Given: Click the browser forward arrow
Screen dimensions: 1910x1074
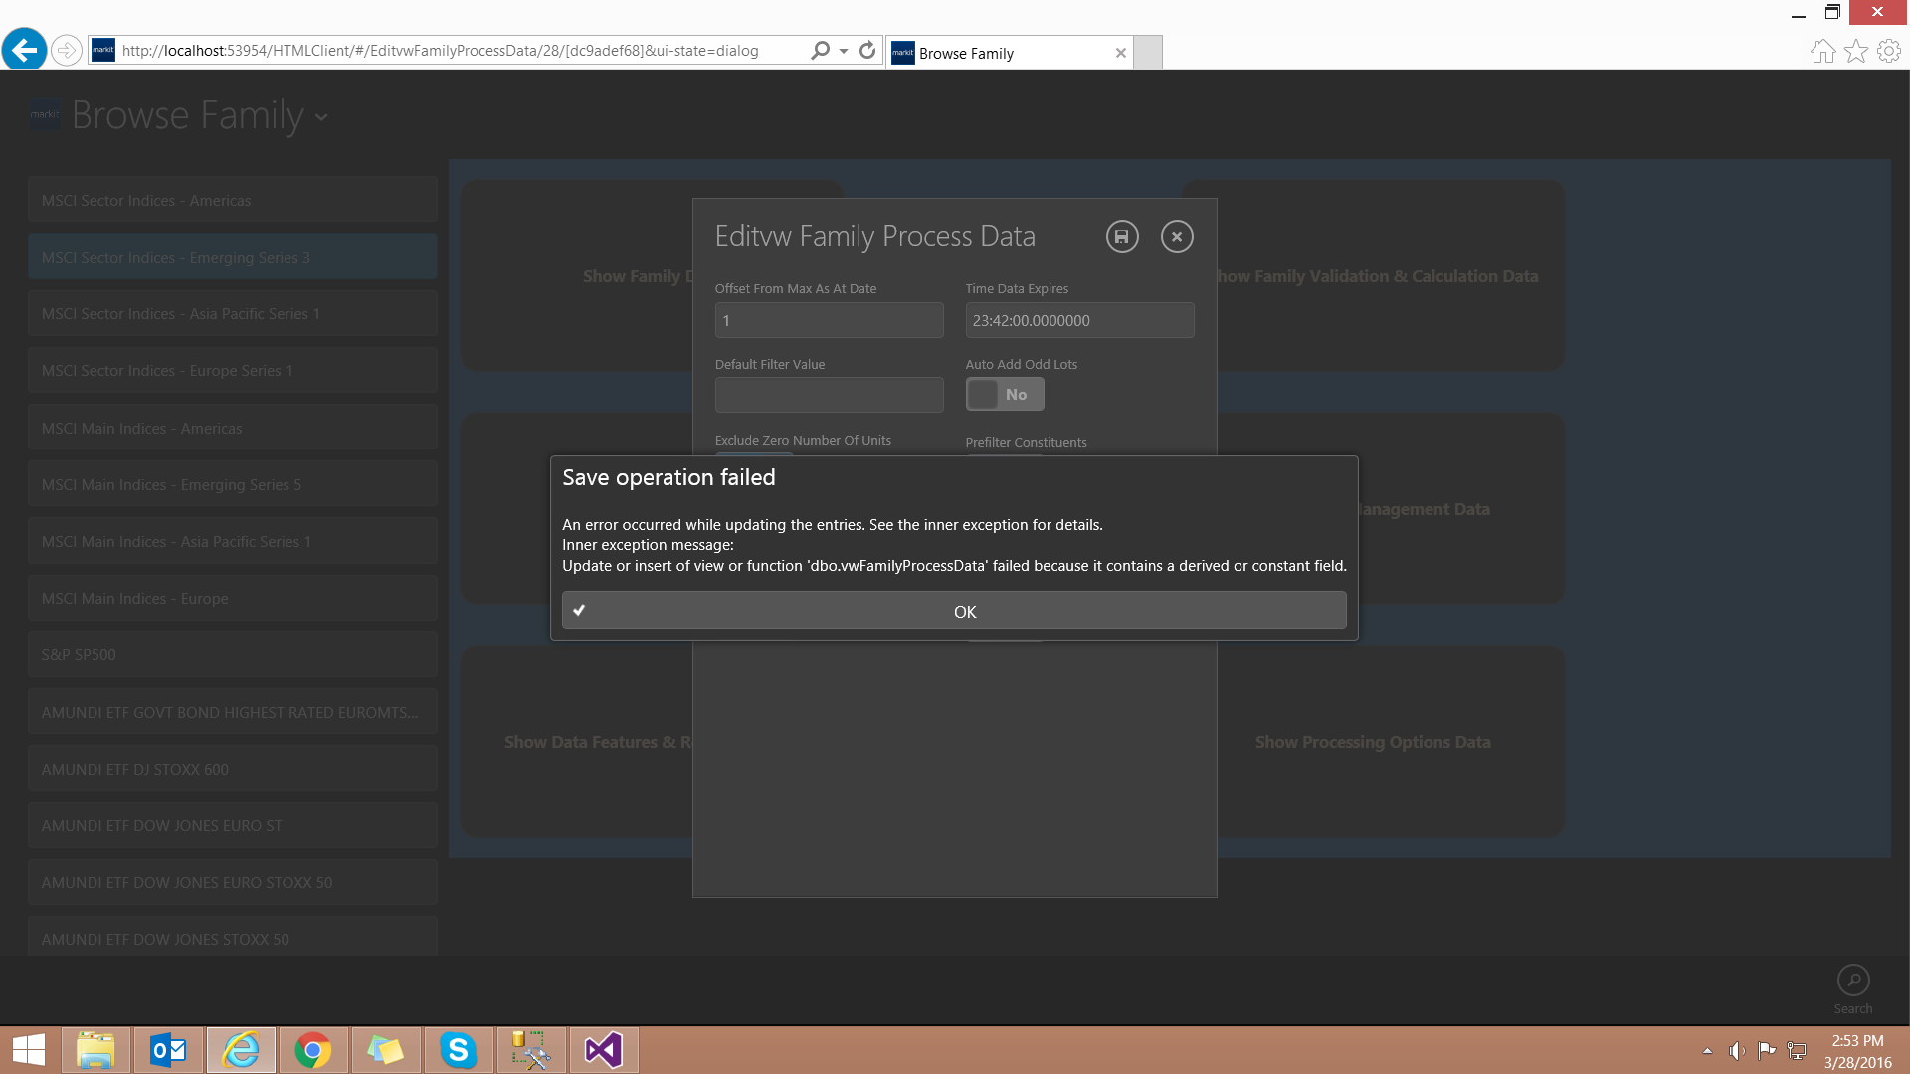Looking at the screenshot, I should pos(67,50).
